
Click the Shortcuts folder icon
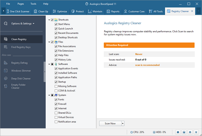pyautogui.click(x=56, y=20)
